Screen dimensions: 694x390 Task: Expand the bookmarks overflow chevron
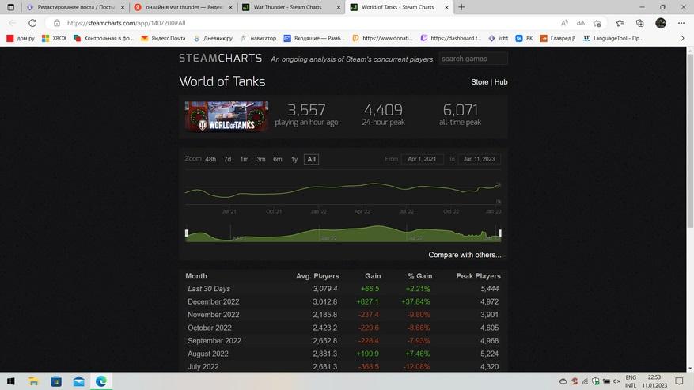point(682,39)
